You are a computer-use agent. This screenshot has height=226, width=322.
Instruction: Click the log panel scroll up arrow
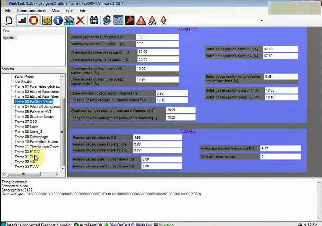tap(319, 182)
